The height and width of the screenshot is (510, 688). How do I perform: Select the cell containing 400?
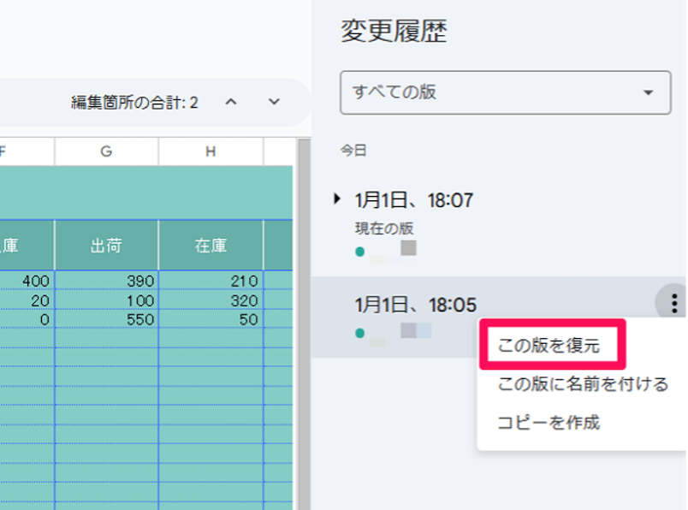point(34,281)
